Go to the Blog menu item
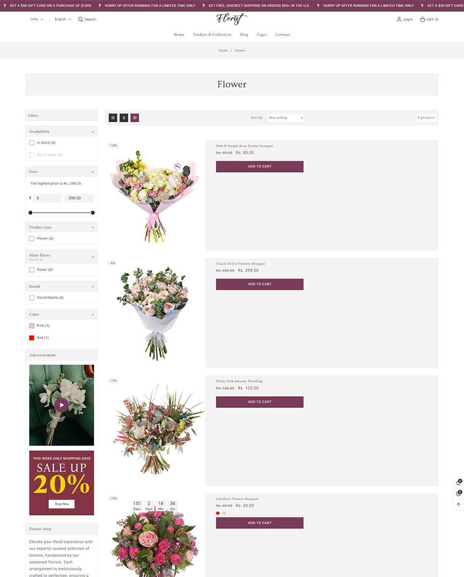 click(244, 35)
